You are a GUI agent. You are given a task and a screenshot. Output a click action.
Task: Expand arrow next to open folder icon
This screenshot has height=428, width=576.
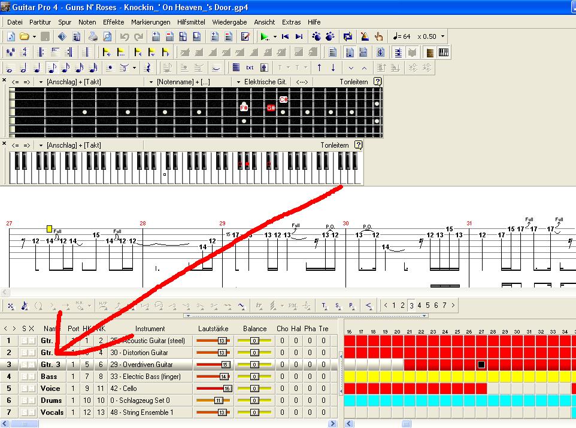click(34, 36)
